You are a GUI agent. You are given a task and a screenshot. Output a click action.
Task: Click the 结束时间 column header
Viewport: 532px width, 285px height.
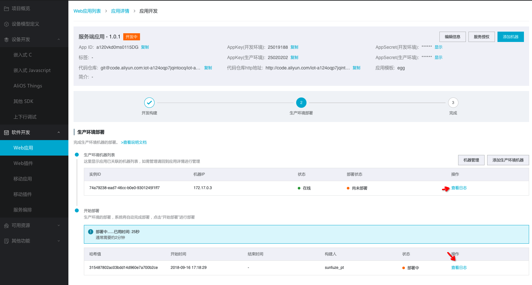point(256,254)
